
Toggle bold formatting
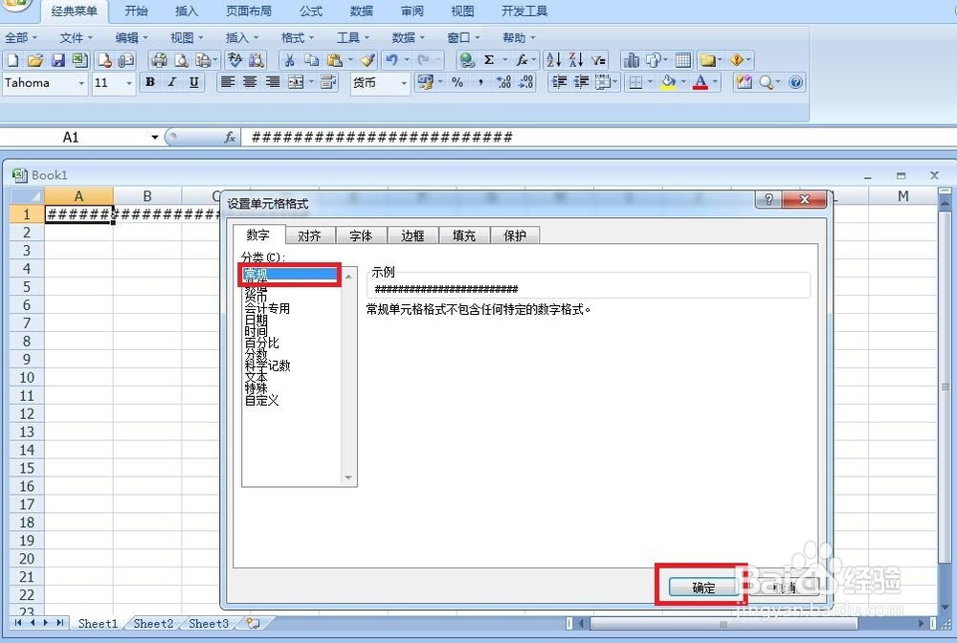point(149,82)
